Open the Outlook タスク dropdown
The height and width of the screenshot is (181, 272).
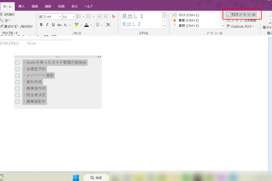pos(241,27)
